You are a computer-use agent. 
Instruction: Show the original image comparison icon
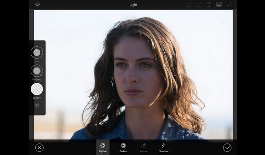pos(219,4)
